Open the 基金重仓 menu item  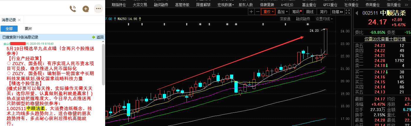coord(309,5)
